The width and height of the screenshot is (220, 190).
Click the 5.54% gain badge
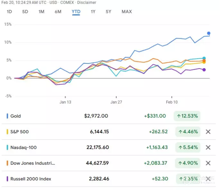[188, 147]
